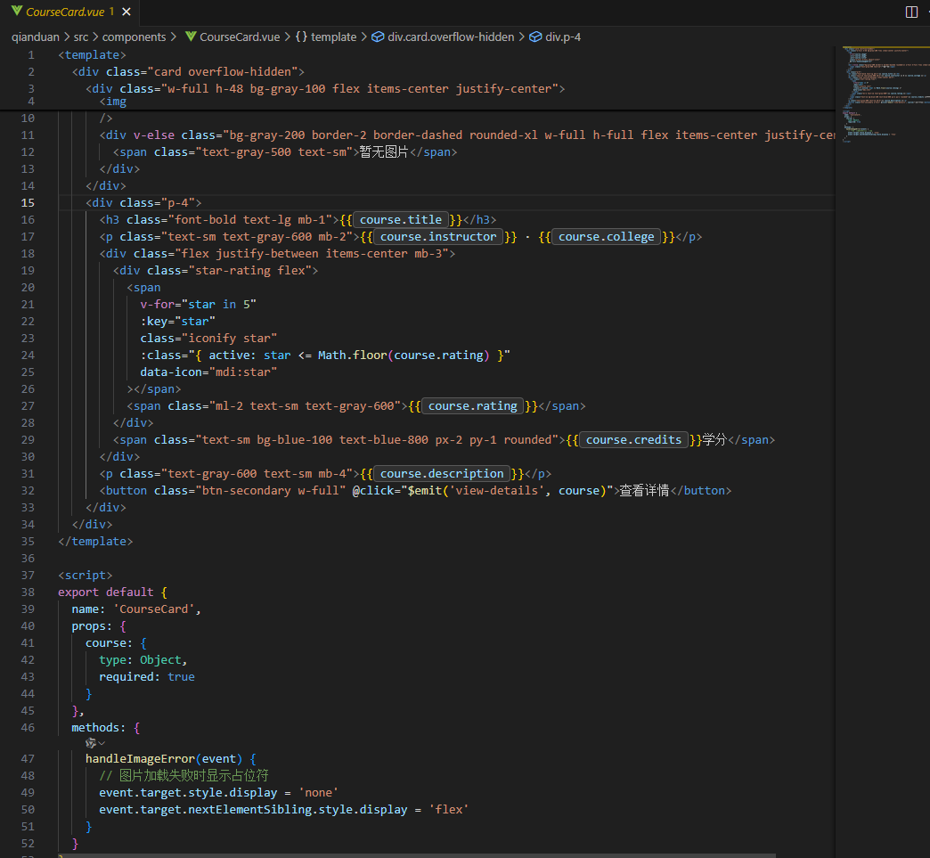This screenshot has width=930, height=858.
Task: Close the CourseCard.vue editor tab
Action: coord(126,12)
